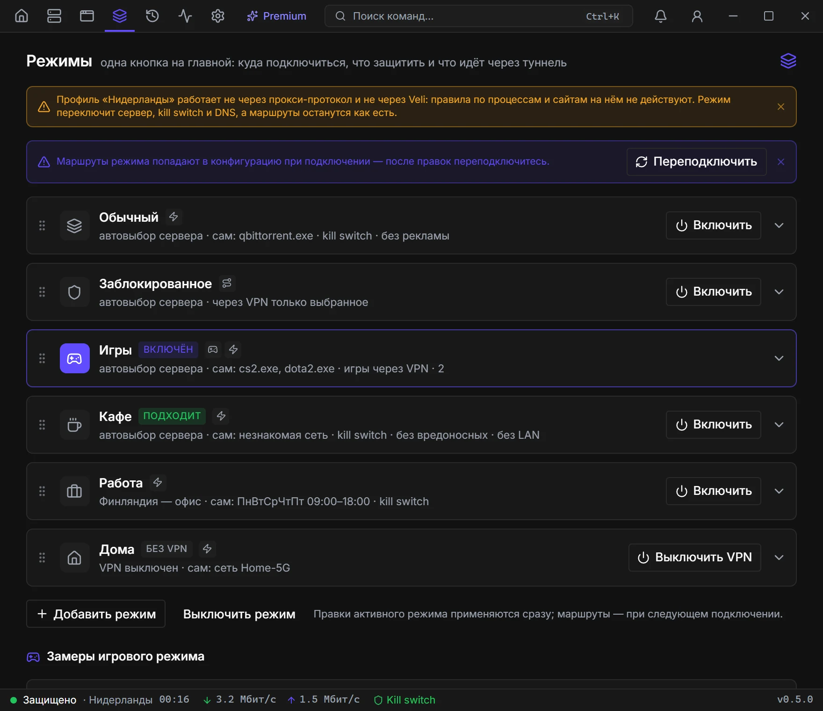Viewport: 823px width, 711px height.
Task: Click Переподключить button
Action: (696, 162)
